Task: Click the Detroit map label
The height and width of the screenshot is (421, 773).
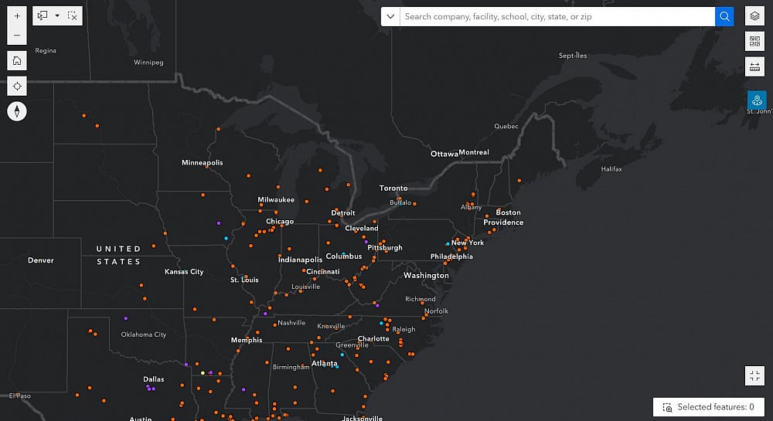Action: coord(343,212)
